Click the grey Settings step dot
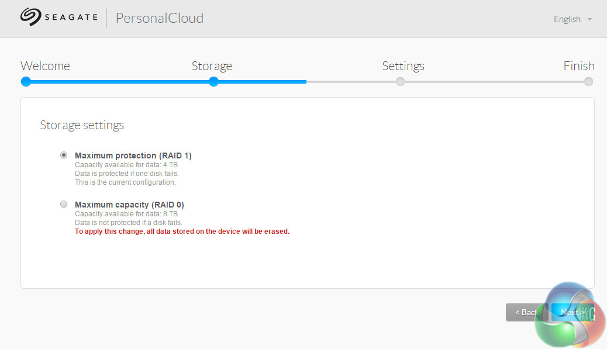Image resolution: width=607 pixels, height=349 pixels. (400, 82)
